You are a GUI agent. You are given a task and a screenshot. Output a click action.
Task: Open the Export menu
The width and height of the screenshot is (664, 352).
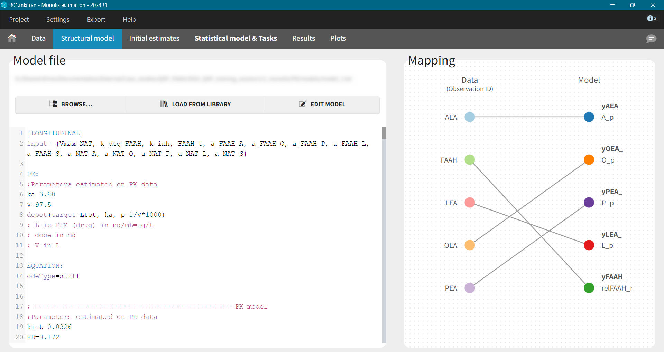point(96,20)
